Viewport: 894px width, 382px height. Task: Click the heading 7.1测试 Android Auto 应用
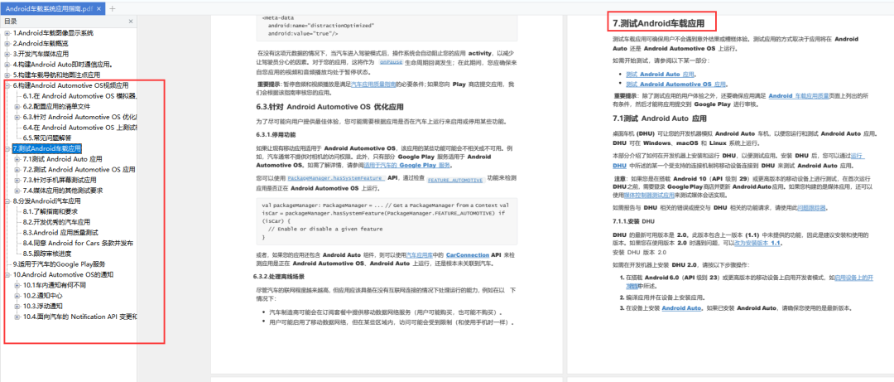pos(660,118)
